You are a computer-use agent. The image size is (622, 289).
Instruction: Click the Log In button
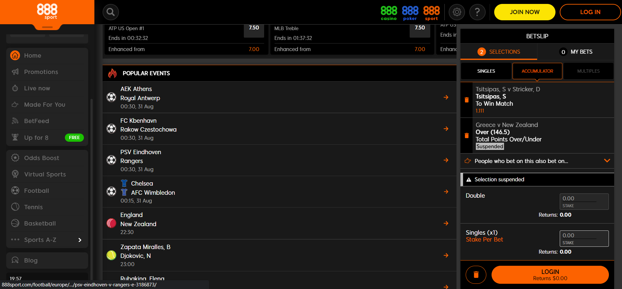[590, 12]
